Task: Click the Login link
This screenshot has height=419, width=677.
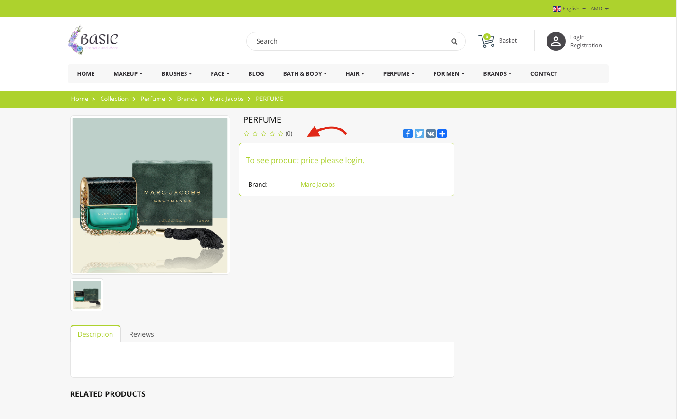Action: 577,37
